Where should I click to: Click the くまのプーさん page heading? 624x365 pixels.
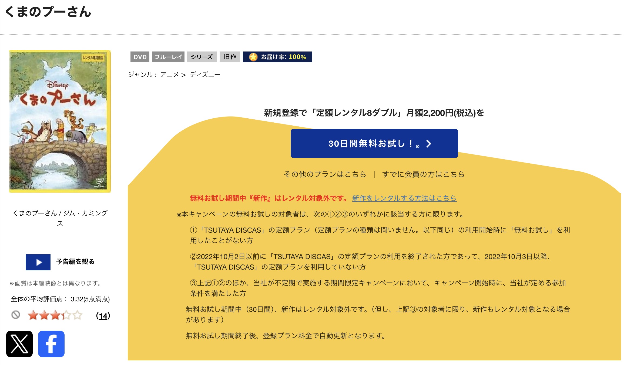[x=48, y=12]
